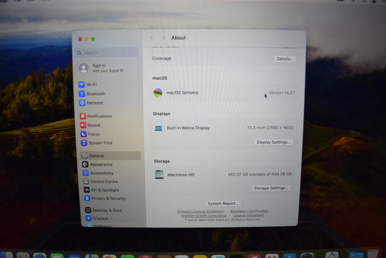Screen dimensions: 386x258
Task: Click the Coverage label
Action: click(x=162, y=58)
